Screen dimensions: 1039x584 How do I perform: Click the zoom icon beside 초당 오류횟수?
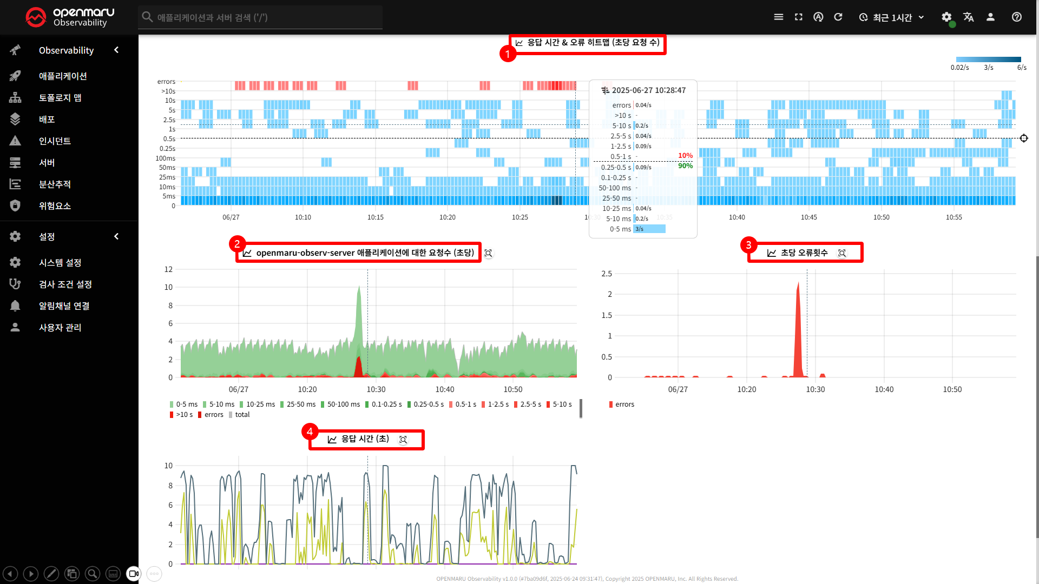click(842, 253)
